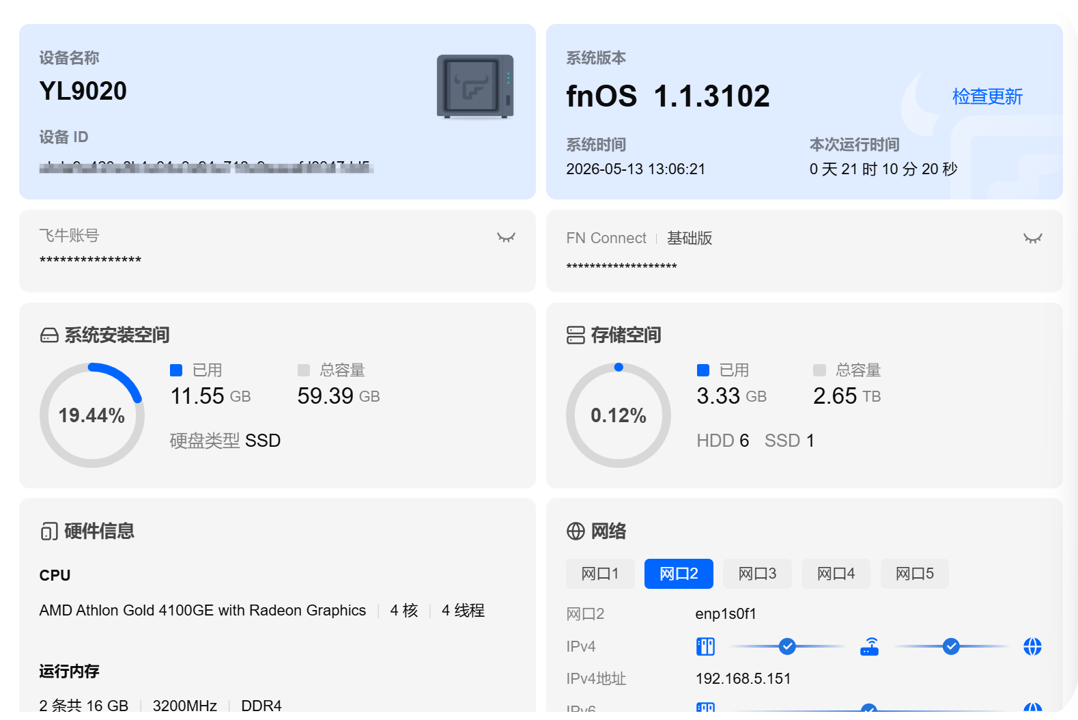Click masked FN Connect asterisks
1078x720 pixels.
pos(621,266)
